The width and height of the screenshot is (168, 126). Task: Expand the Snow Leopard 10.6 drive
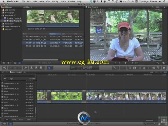point(1,26)
